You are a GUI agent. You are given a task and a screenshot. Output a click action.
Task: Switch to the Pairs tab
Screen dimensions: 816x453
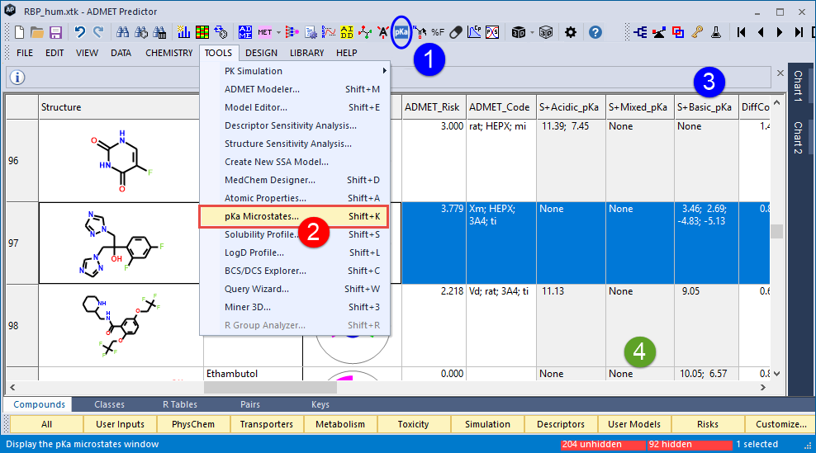(x=249, y=404)
